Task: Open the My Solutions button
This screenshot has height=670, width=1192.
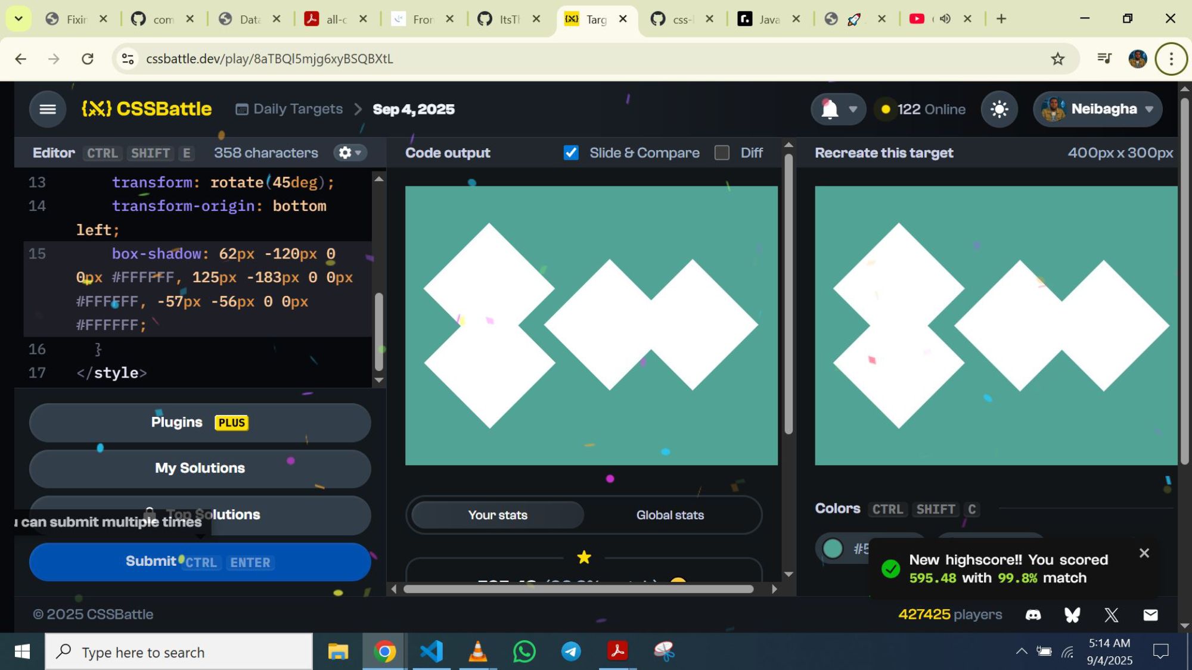Action: (200, 468)
